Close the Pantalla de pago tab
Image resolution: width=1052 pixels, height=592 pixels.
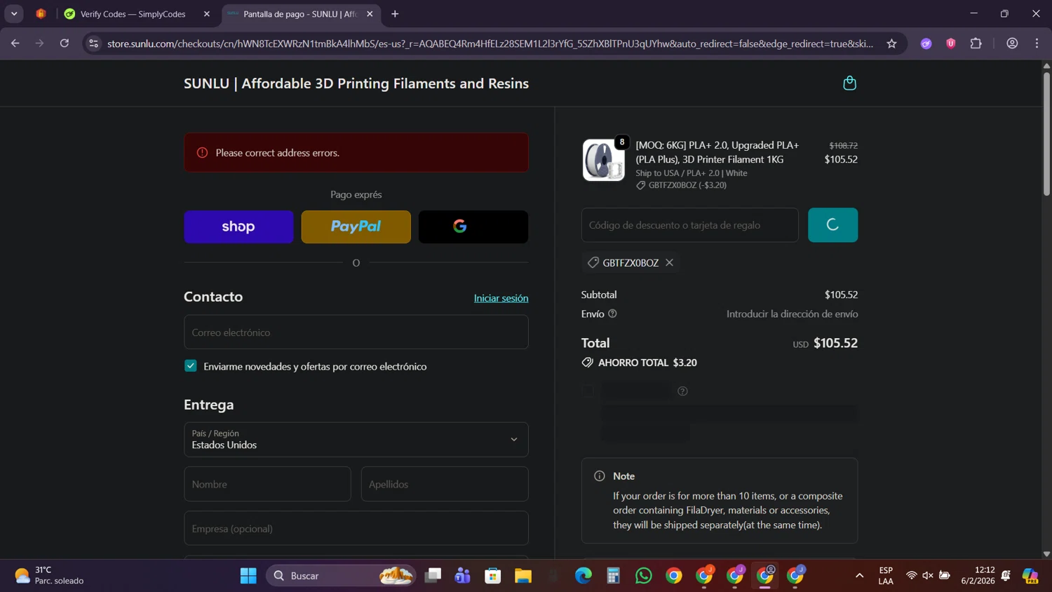click(370, 14)
